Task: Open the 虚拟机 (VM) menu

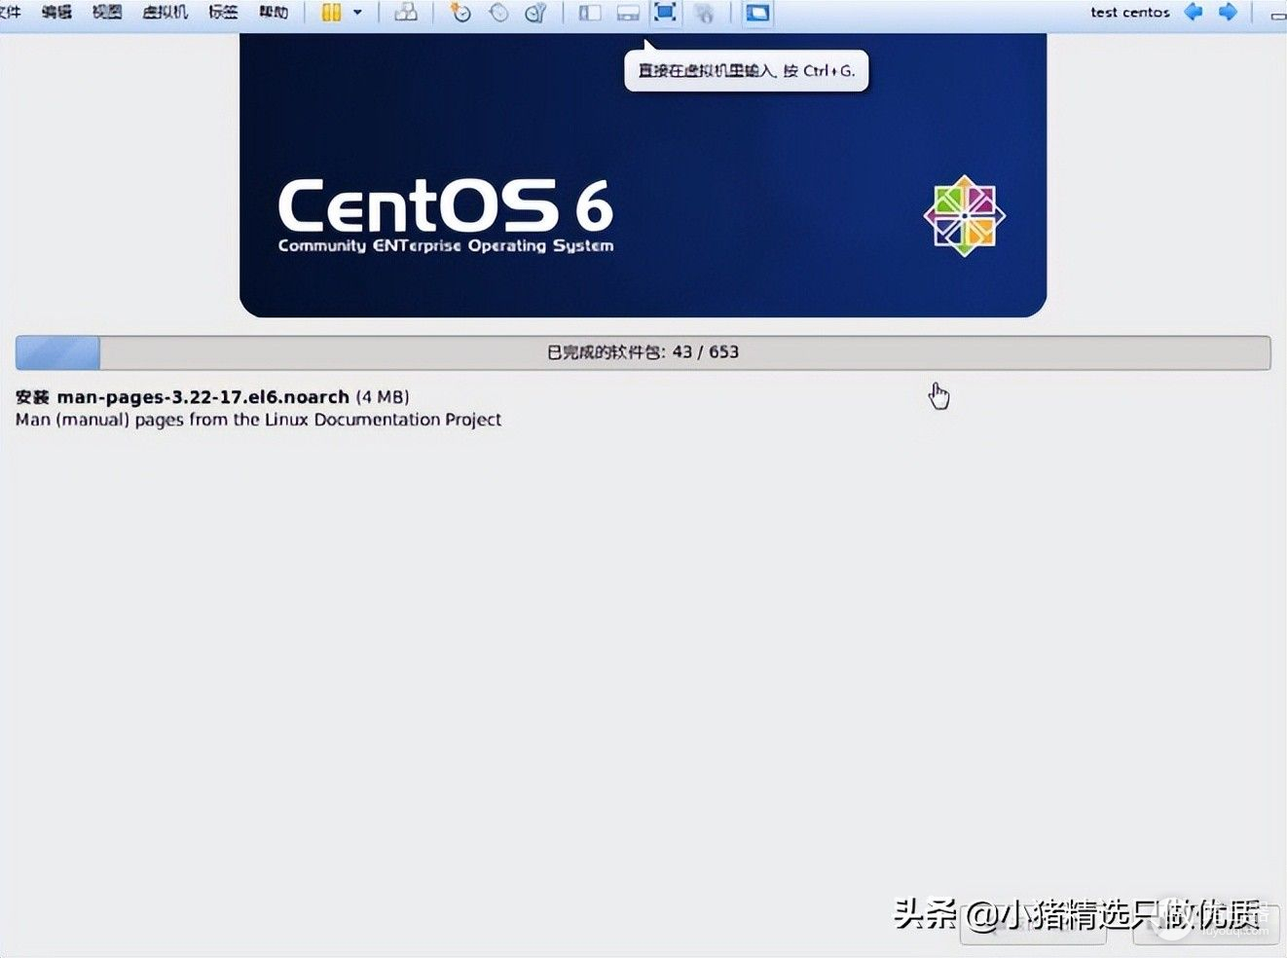Action: coord(165,13)
